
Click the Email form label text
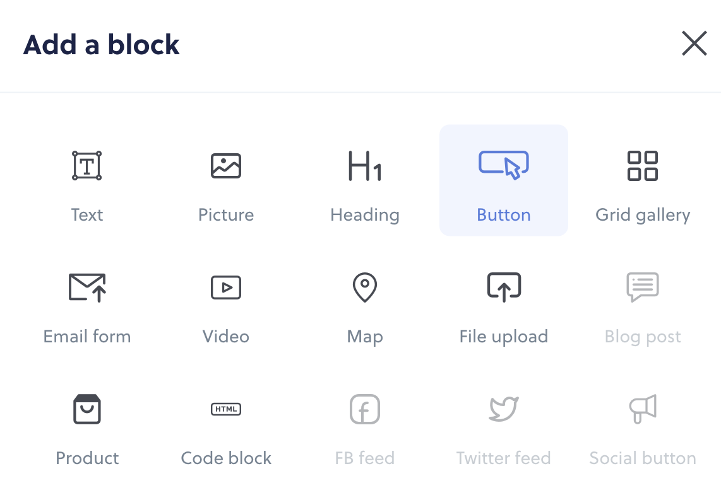[86, 336]
